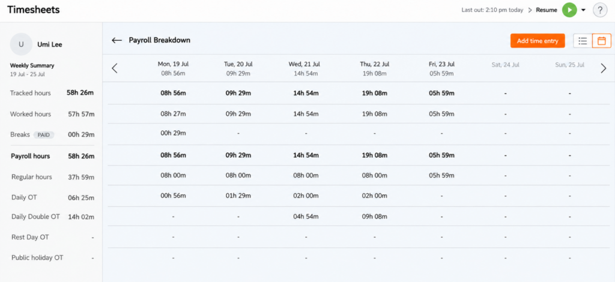The width and height of the screenshot is (615, 282).
Task: Click the Worked hours summary row
Action: (52, 115)
